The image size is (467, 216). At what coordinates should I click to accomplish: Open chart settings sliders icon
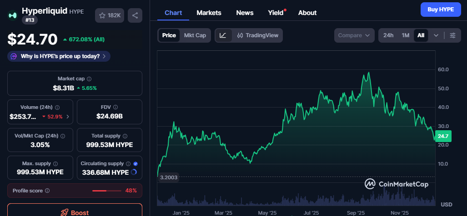tap(452, 35)
